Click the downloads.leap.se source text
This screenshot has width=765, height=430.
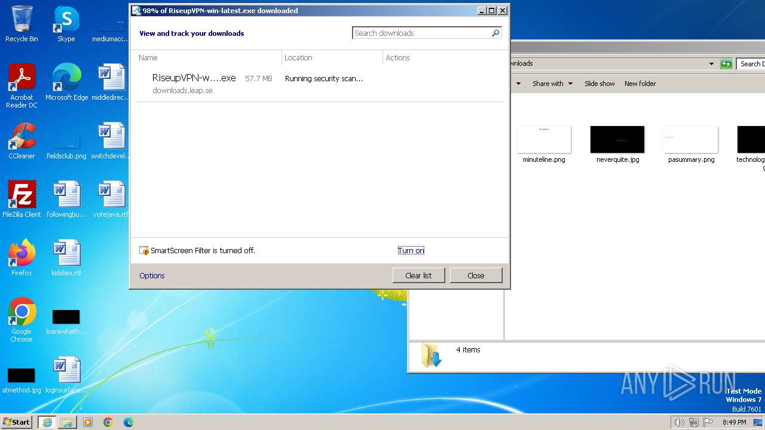tap(182, 91)
